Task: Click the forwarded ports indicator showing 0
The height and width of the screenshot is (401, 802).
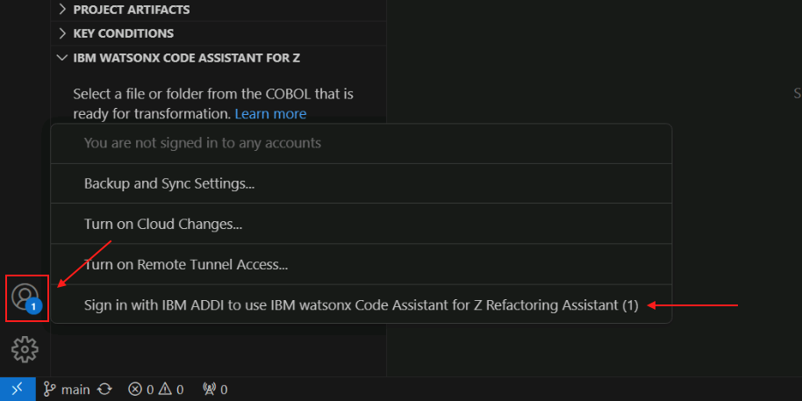Action: (x=215, y=390)
